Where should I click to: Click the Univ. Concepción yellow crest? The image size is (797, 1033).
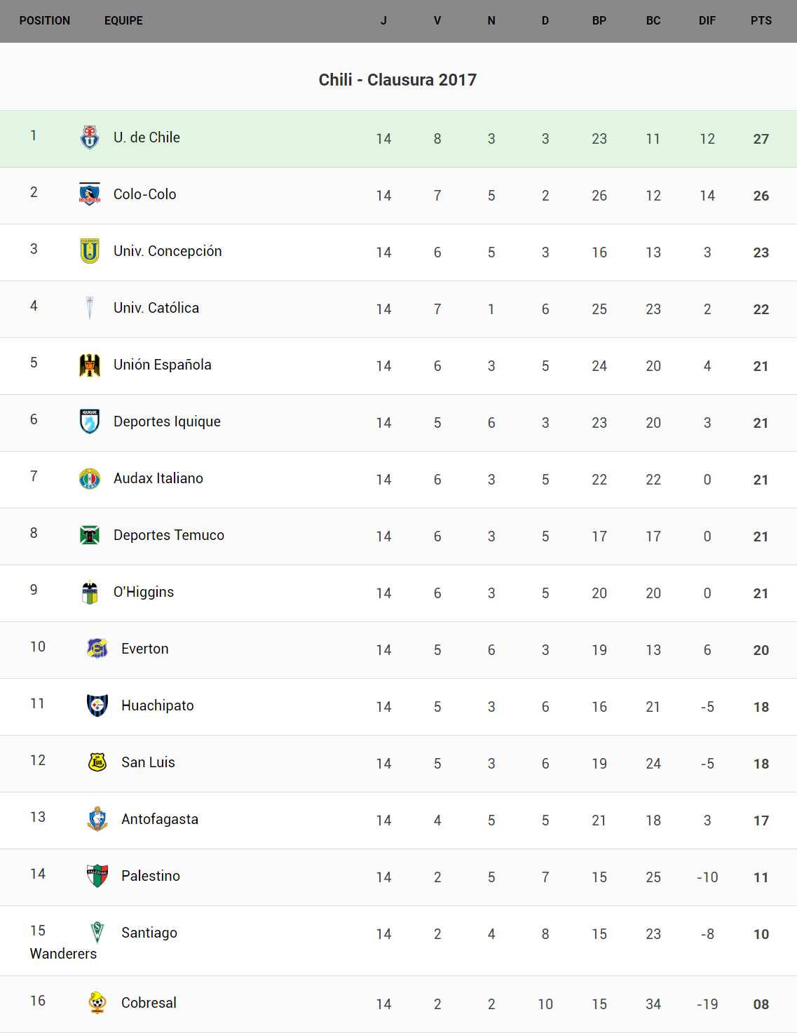coord(90,251)
